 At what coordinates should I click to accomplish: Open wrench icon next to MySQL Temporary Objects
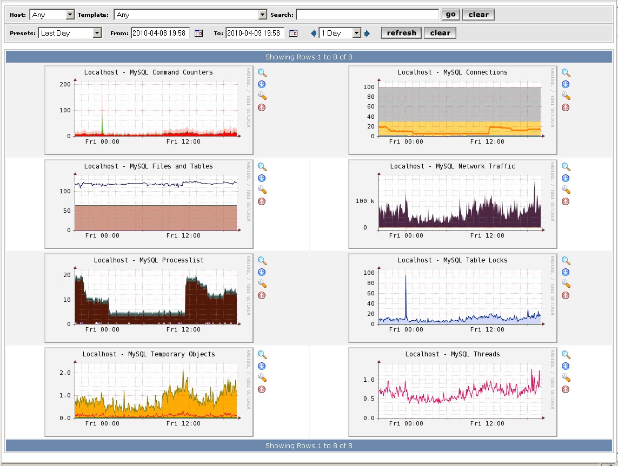pyautogui.click(x=262, y=378)
